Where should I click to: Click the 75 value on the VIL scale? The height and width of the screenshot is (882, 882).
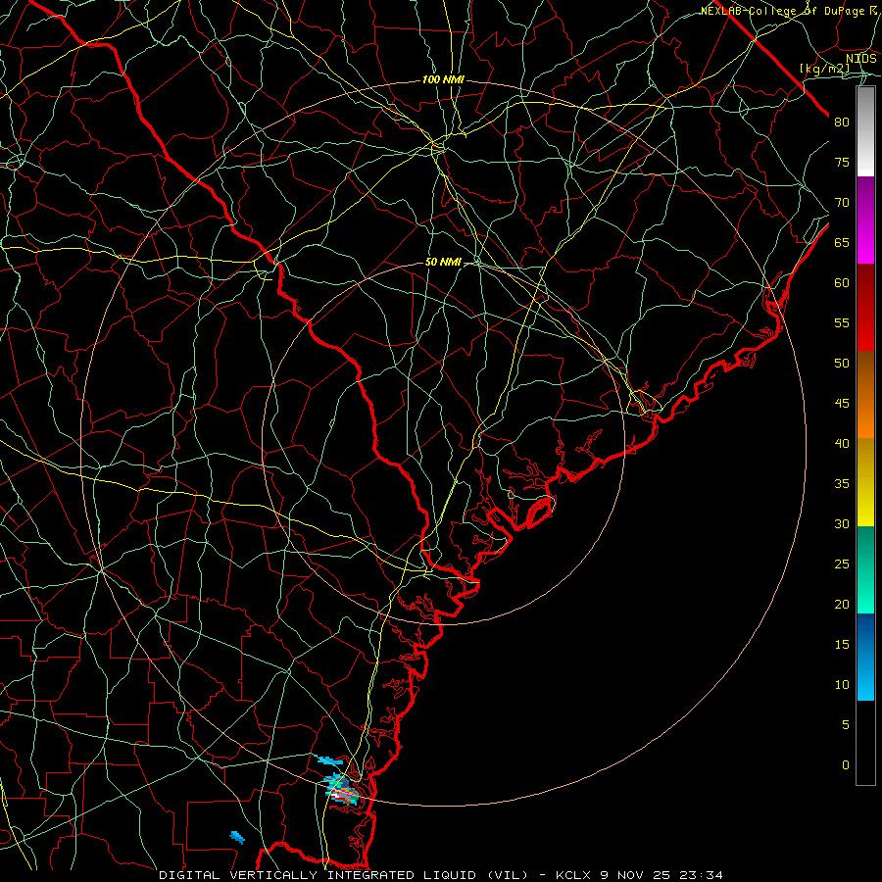point(842,162)
